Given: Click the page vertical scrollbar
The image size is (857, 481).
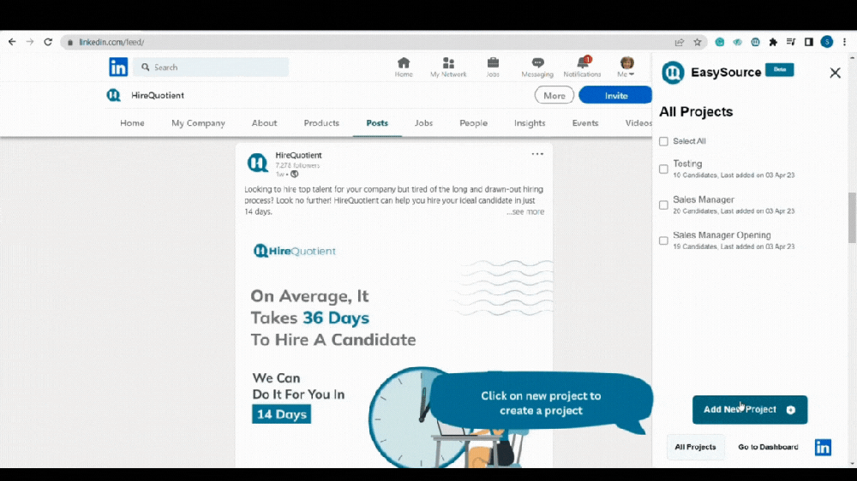Looking at the screenshot, I should [852, 218].
